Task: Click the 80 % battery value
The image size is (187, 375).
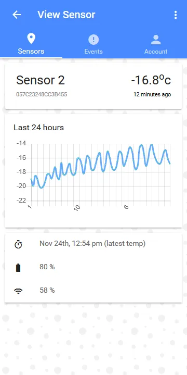Action: pyautogui.click(x=47, y=267)
